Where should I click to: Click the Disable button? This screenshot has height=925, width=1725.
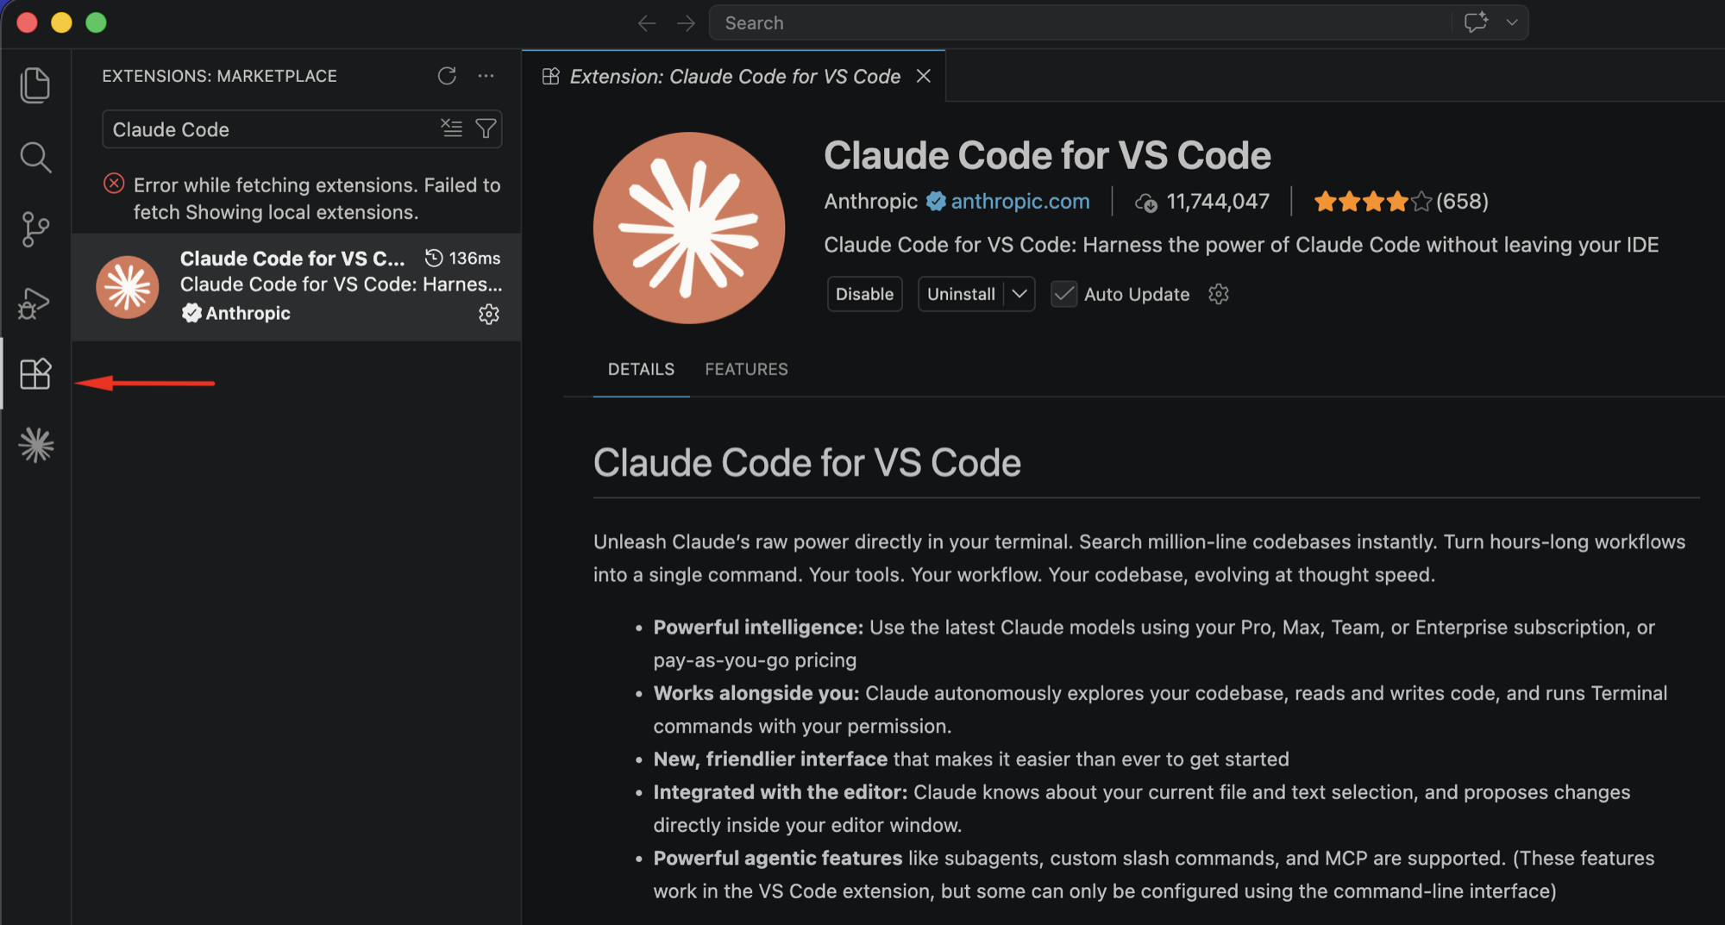[x=864, y=294]
